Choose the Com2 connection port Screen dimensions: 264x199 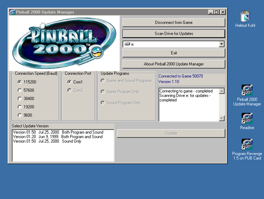(75, 90)
